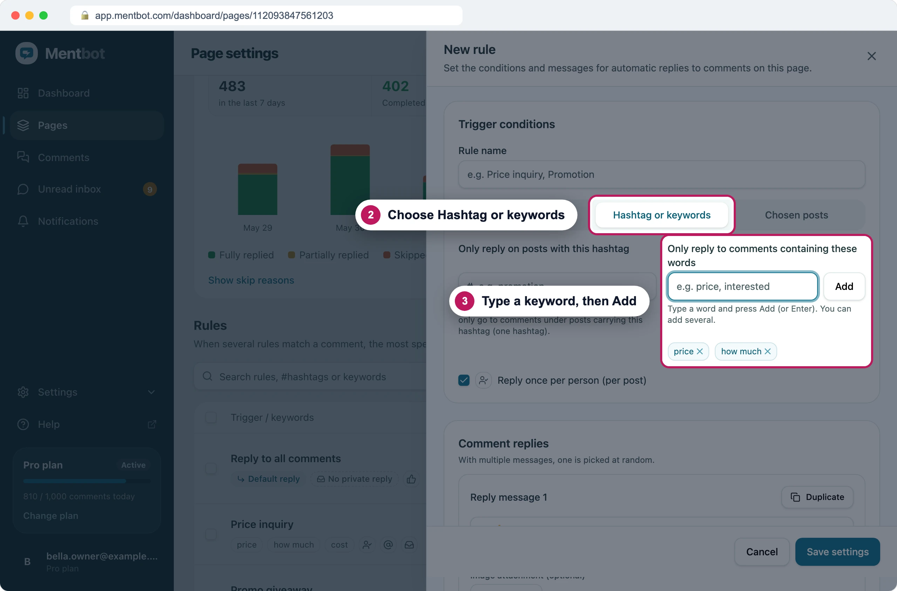Click the Active plan status badge

tap(133, 465)
